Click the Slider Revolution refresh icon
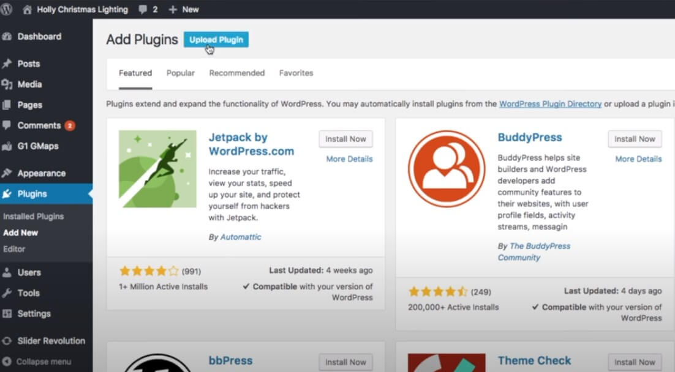Image resolution: width=675 pixels, height=372 pixels. [7, 341]
